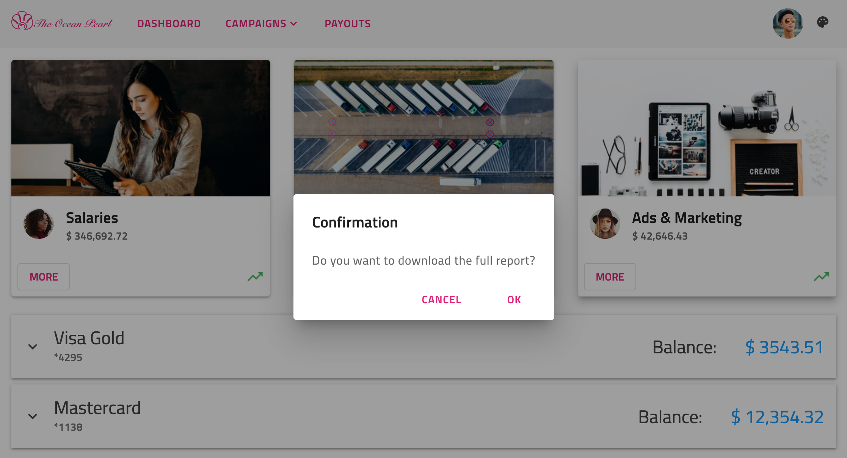Expand the Visa Gold card details
This screenshot has width=847, height=458.
point(32,347)
